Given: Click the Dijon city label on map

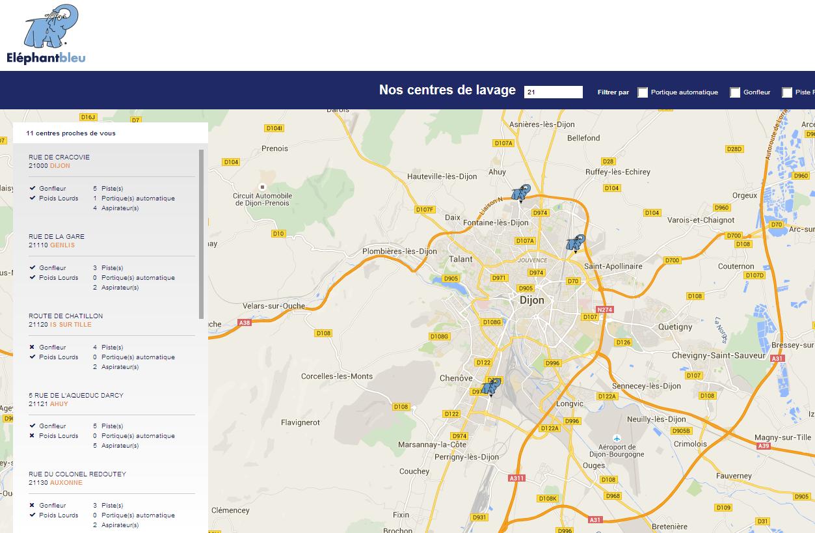Looking at the screenshot, I should click(x=532, y=301).
